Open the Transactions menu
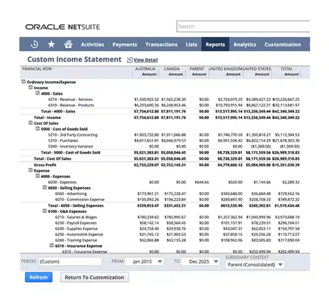 (161, 44)
